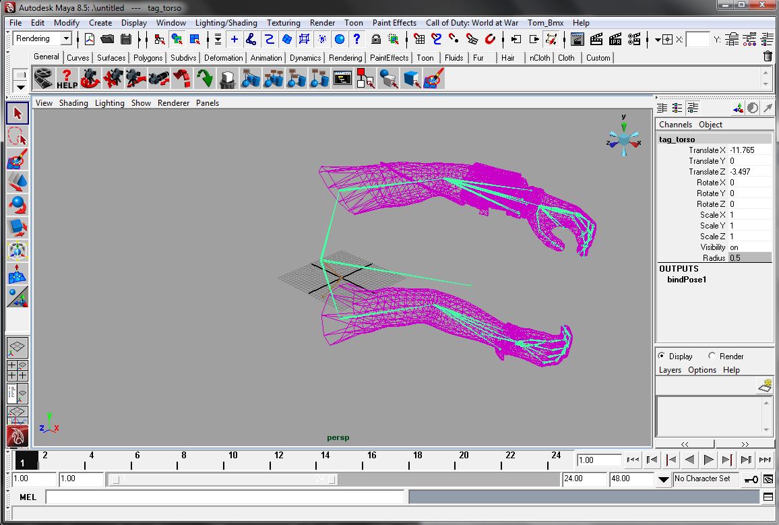Select the Display radio button
Screen dimensions: 779x525
(x=662, y=356)
